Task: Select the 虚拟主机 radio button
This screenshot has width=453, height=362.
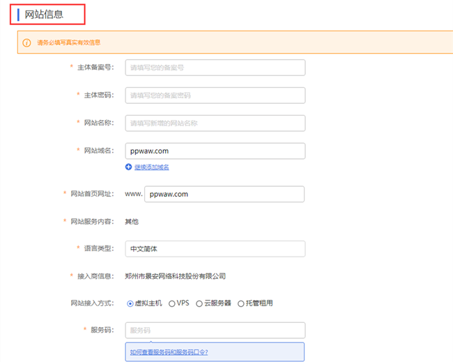Action: point(130,303)
